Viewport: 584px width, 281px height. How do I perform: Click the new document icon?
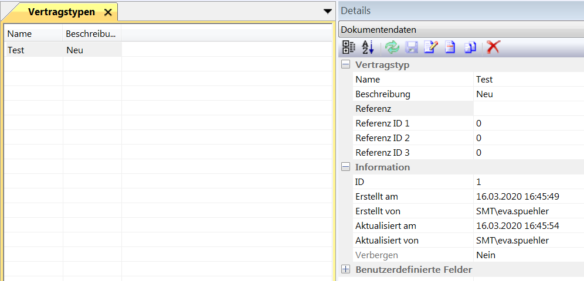pos(450,47)
